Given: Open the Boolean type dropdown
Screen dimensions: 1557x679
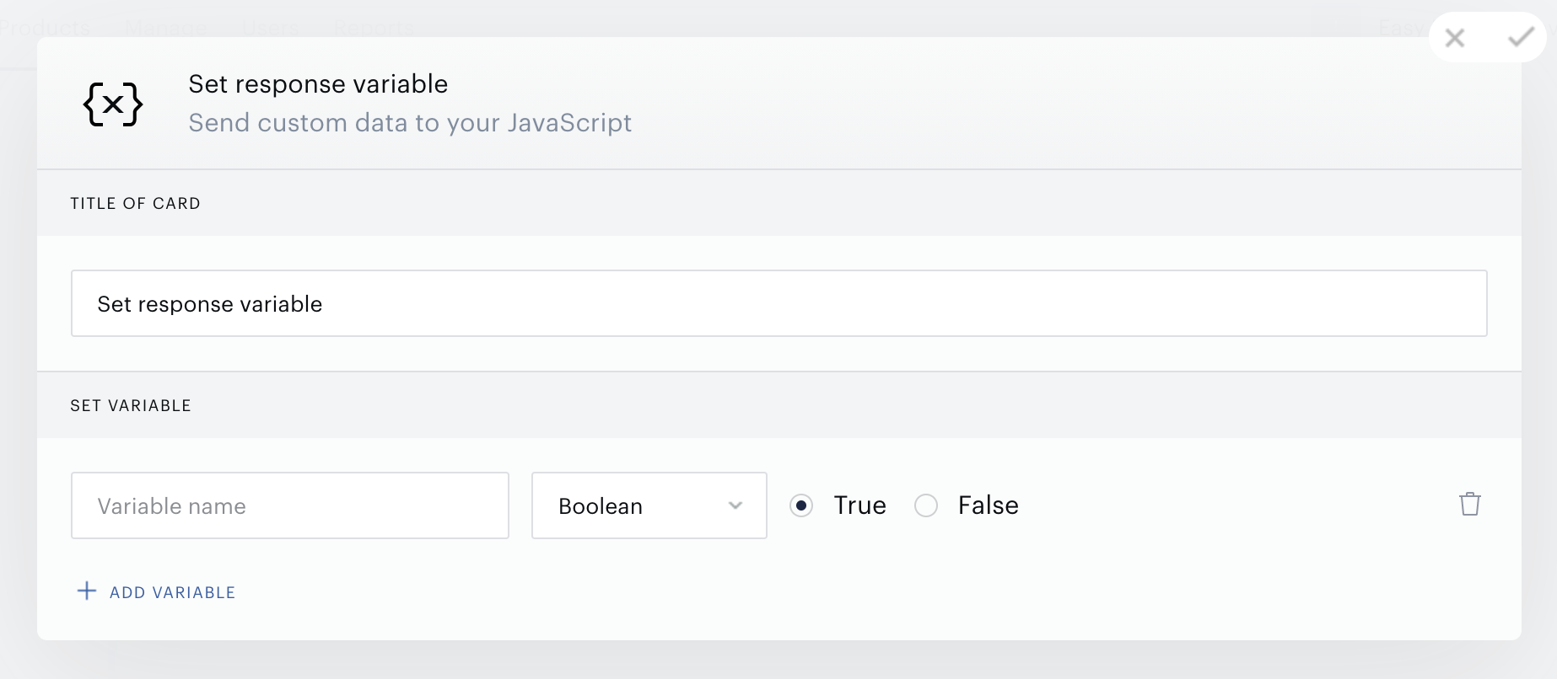Looking at the screenshot, I should click(x=649, y=505).
